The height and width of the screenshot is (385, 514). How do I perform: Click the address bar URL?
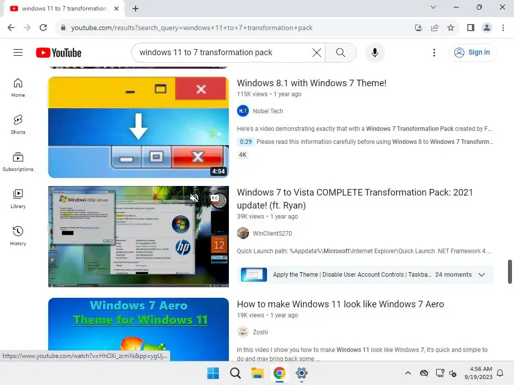(x=192, y=28)
